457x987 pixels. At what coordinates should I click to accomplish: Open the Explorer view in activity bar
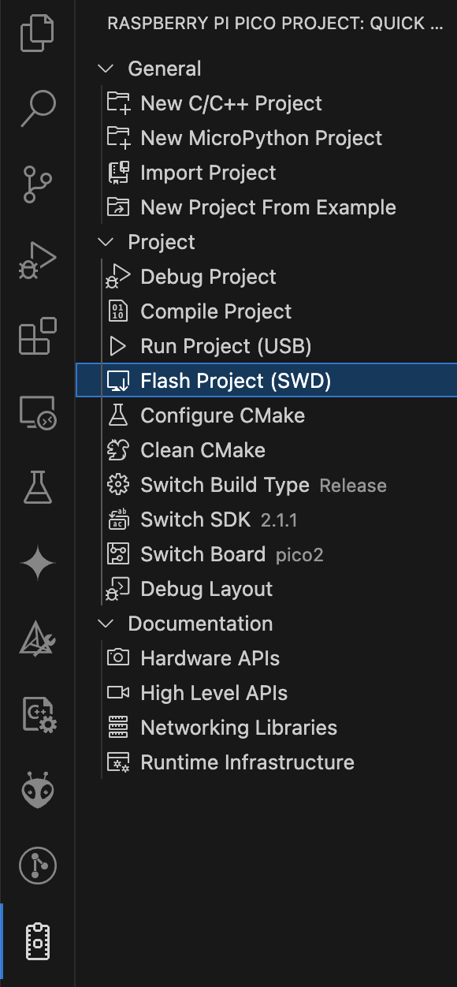tap(37, 33)
